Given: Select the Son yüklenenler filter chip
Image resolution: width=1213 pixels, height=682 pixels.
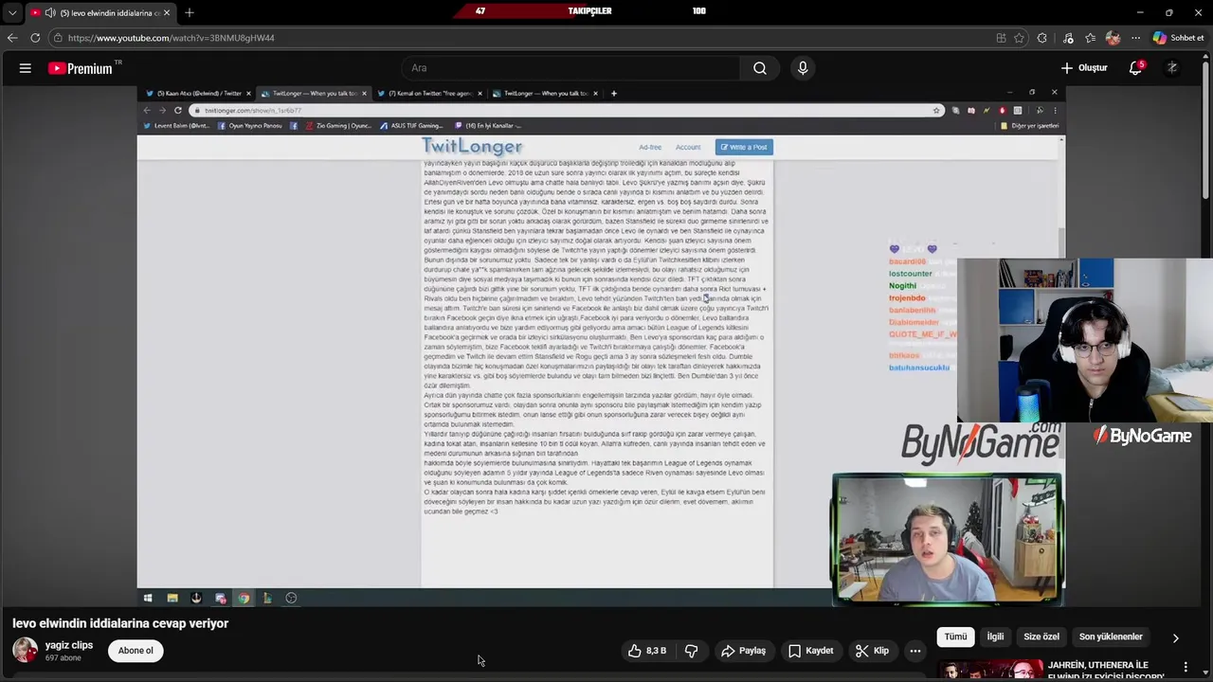Looking at the screenshot, I should (x=1111, y=637).
